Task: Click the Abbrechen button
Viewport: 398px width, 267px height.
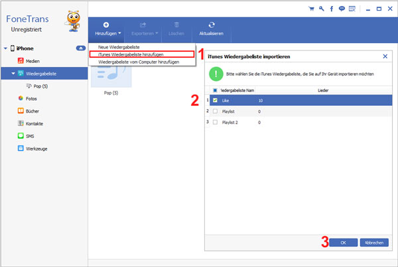Action: (374, 242)
